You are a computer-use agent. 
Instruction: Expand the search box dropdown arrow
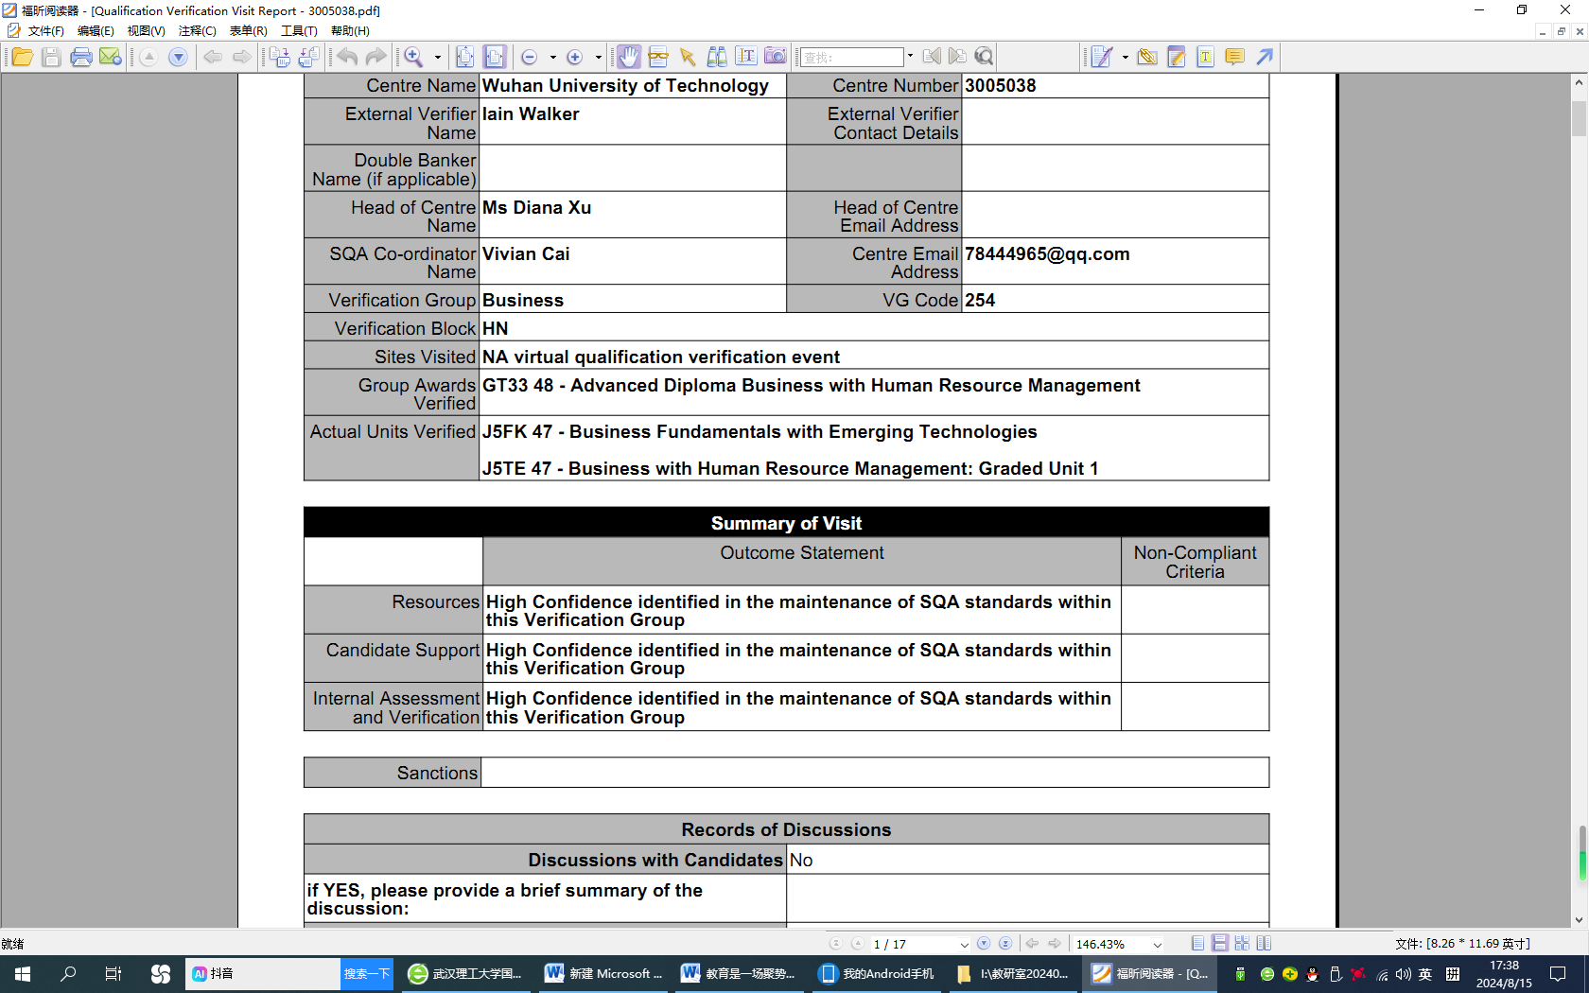[x=910, y=57]
